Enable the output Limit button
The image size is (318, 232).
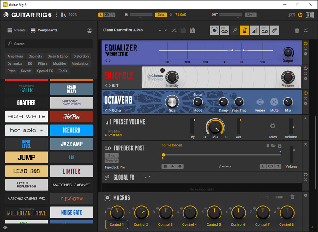click(x=251, y=15)
